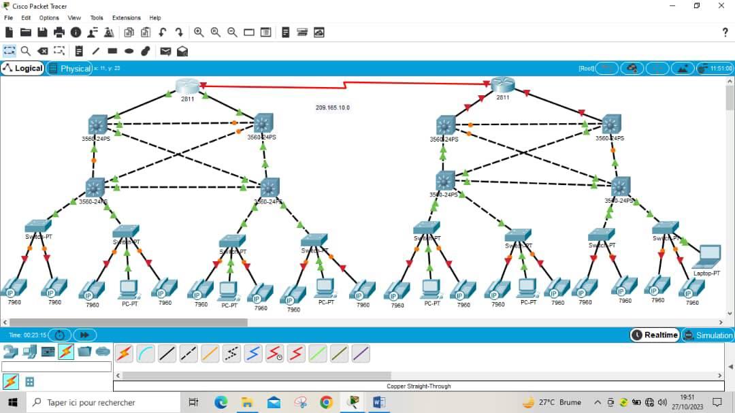The image size is (735, 413).
Task: Select the Draw Line tool
Action: 96,51
